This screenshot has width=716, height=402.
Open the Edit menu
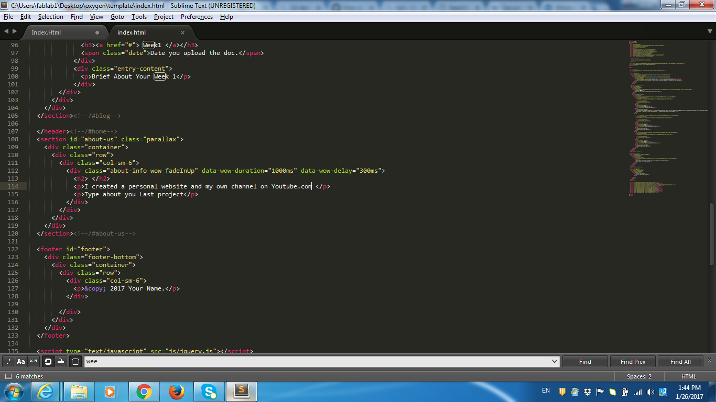[x=26, y=17]
